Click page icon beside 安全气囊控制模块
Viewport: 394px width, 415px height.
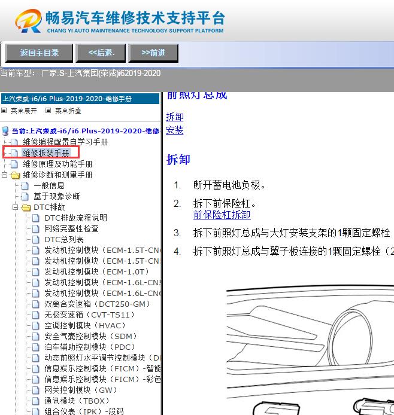pyautogui.click(x=36, y=337)
